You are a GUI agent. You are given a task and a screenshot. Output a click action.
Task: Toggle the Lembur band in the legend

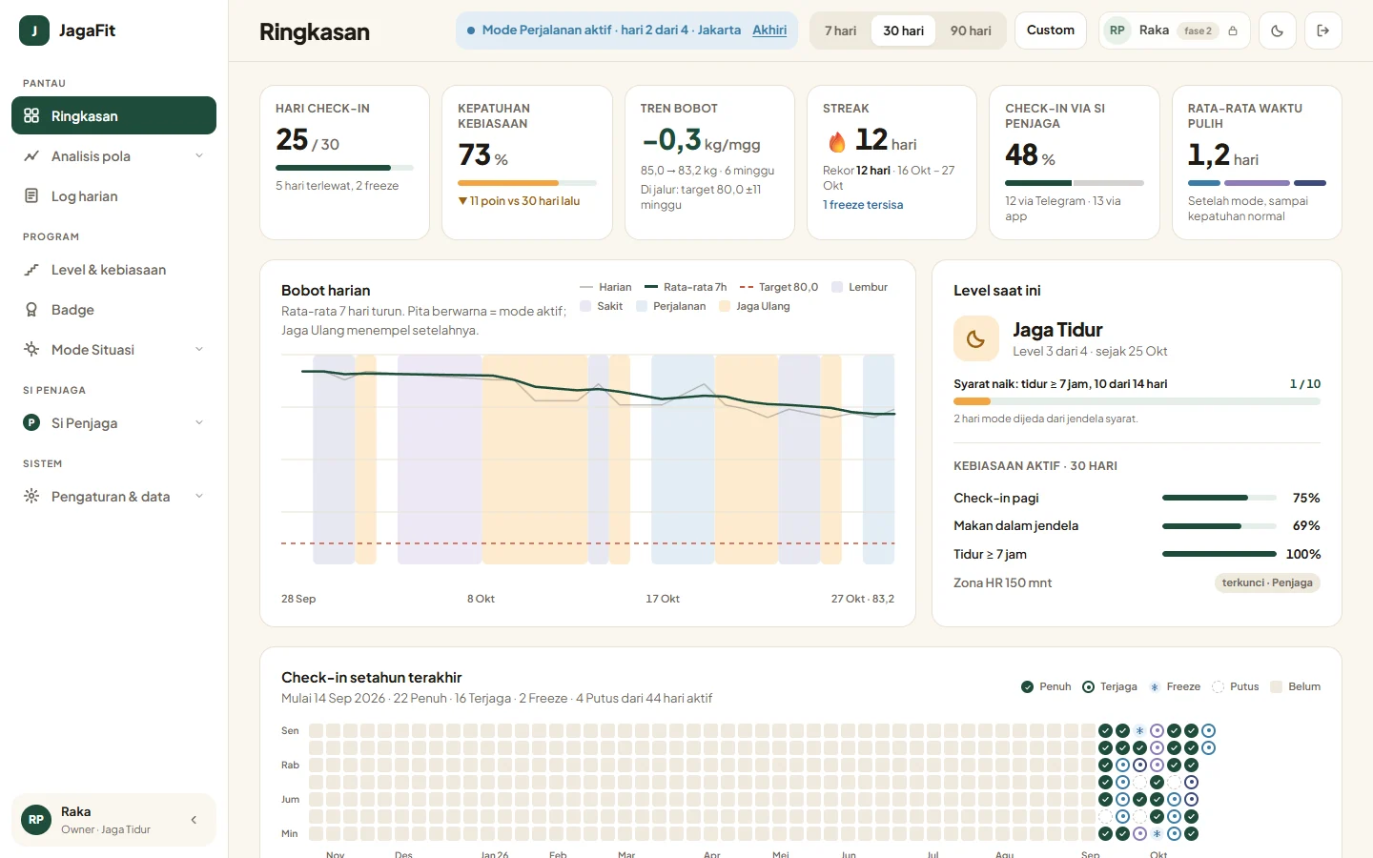[859, 287]
